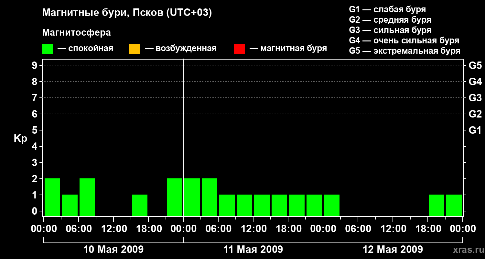Click the 00:00–03:00 bar on 12 Мая
The height and width of the screenshot is (259, 485).
[x=332, y=205]
